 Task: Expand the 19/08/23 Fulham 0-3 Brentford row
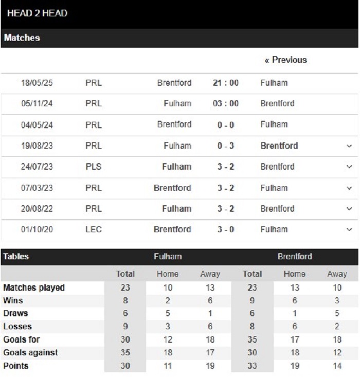[x=350, y=146]
